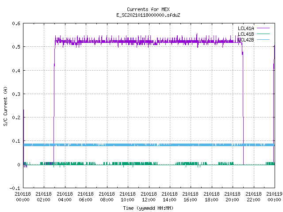
Task: Click the x-axis label 'Time (yymmdd HH:MM)'
Action: (x=148, y=208)
